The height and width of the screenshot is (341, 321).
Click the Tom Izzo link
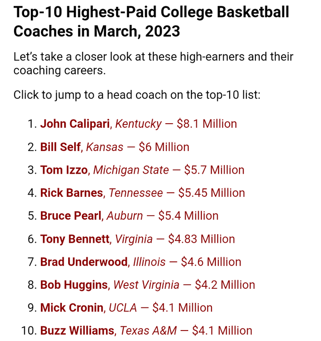click(x=64, y=170)
